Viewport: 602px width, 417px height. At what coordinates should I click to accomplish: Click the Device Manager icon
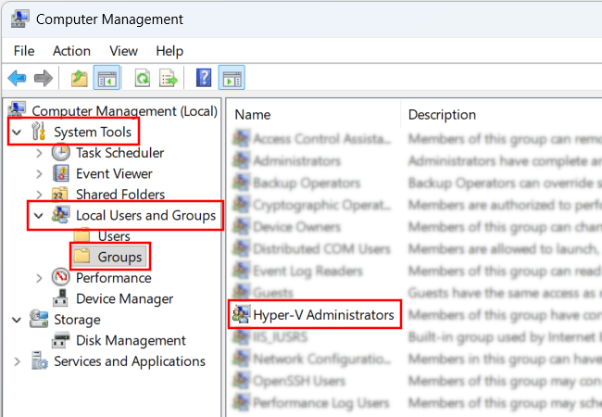60,298
